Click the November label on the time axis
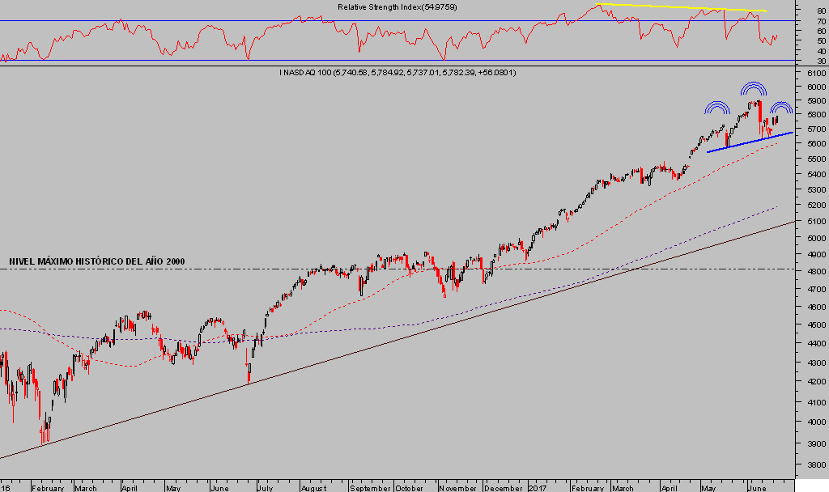Image resolution: width=829 pixels, height=492 pixels. coord(459,488)
